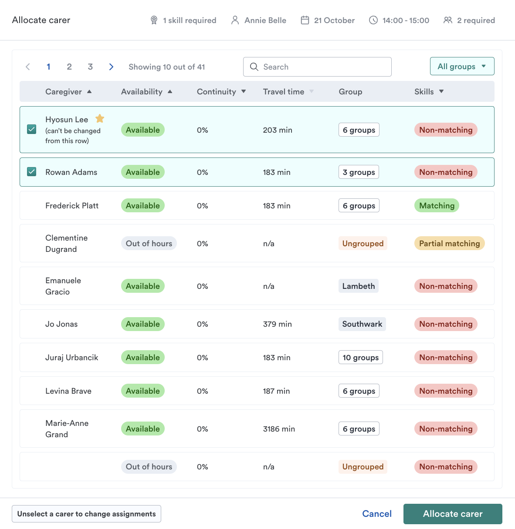Click the skill badge icon in header
The height and width of the screenshot is (529, 515).
154,20
